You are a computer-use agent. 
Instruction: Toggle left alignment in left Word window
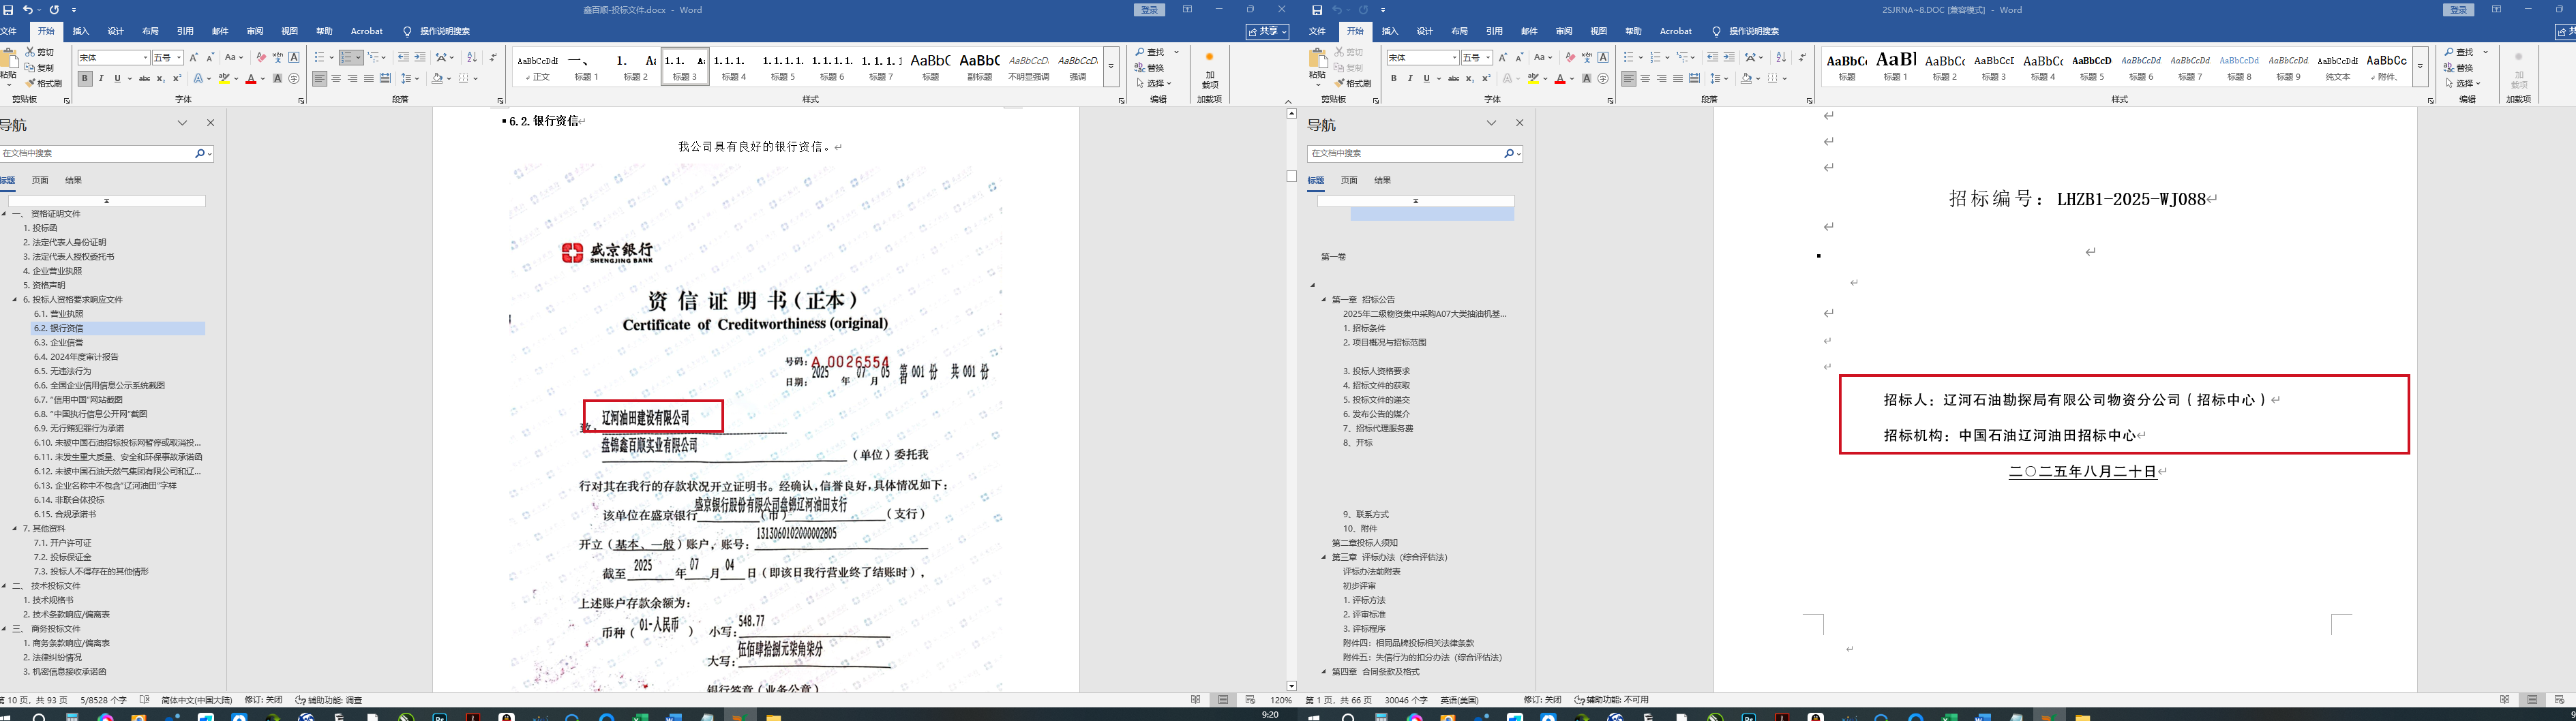[320, 79]
